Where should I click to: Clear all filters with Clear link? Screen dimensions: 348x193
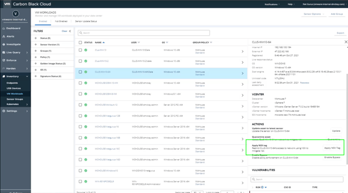click(64, 31)
